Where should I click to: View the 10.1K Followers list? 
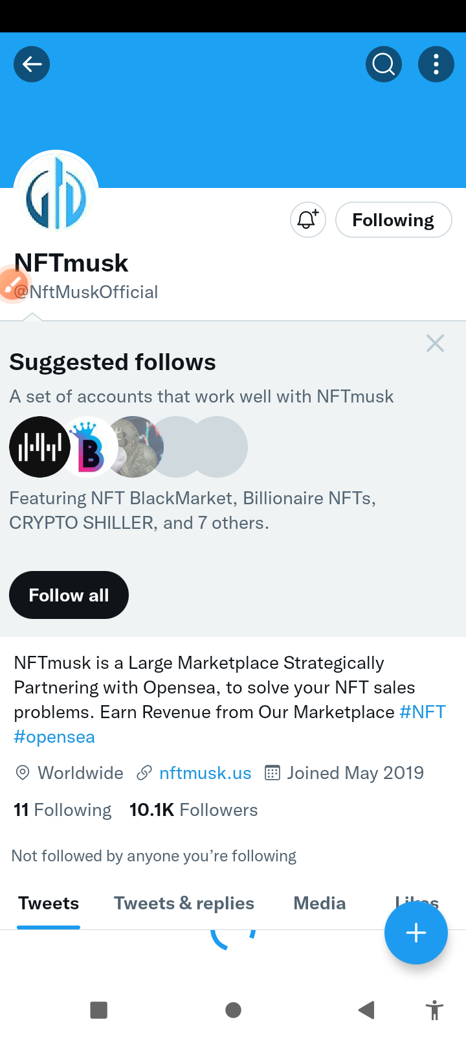(194, 810)
